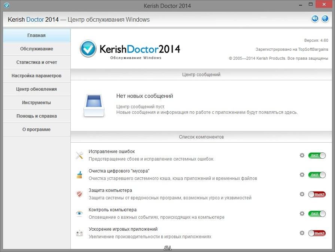Click the gamepad icon for Ускорение игровых приложений
Screen dimensions: 335x252
click(x=79, y=233)
